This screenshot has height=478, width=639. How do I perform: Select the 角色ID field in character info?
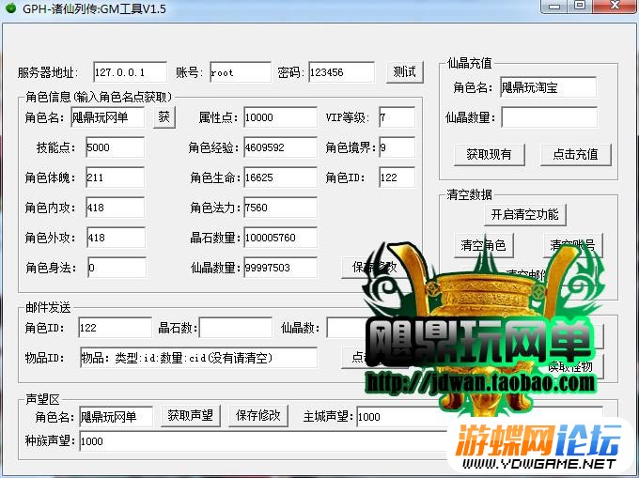pyautogui.click(x=397, y=177)
